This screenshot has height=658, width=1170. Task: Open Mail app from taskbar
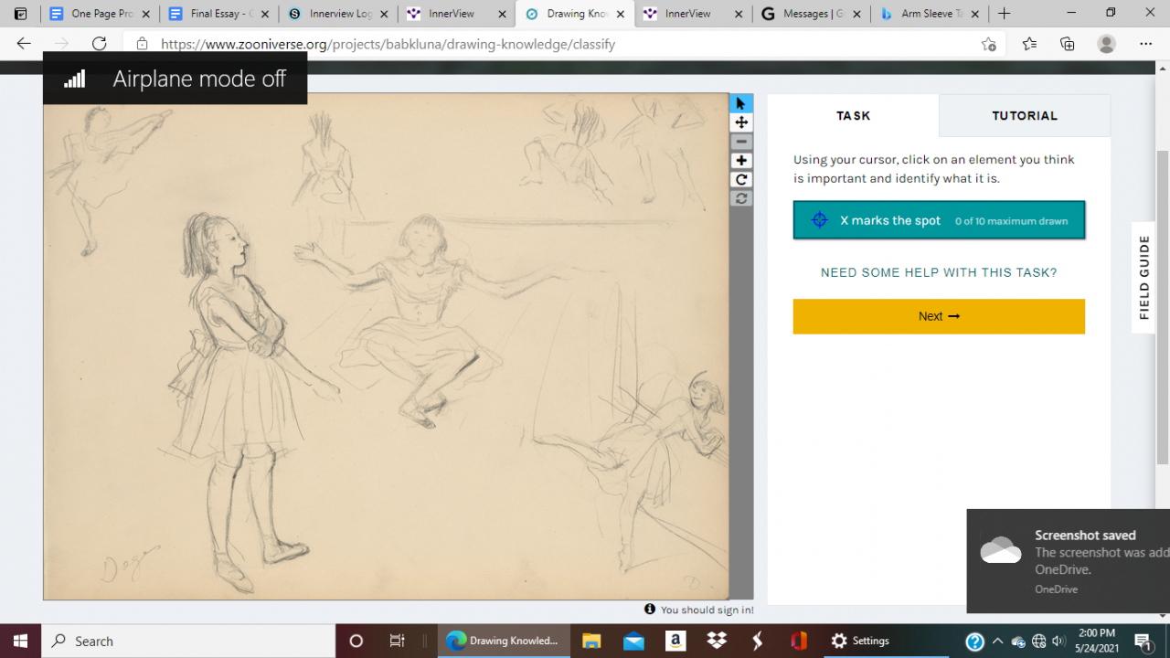coord(633,641)
